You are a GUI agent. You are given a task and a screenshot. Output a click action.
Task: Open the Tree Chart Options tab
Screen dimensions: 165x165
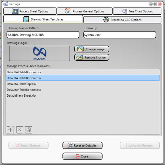pos(137,11)
